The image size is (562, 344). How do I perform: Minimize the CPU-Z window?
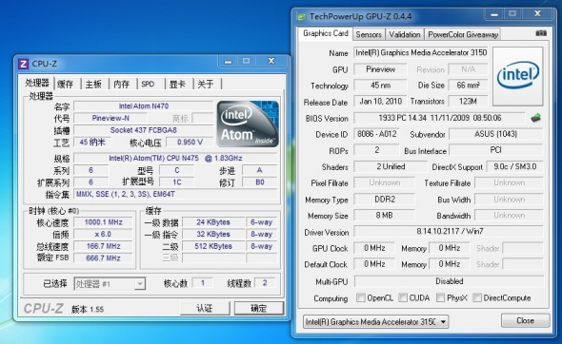click(x=228, y=61)
